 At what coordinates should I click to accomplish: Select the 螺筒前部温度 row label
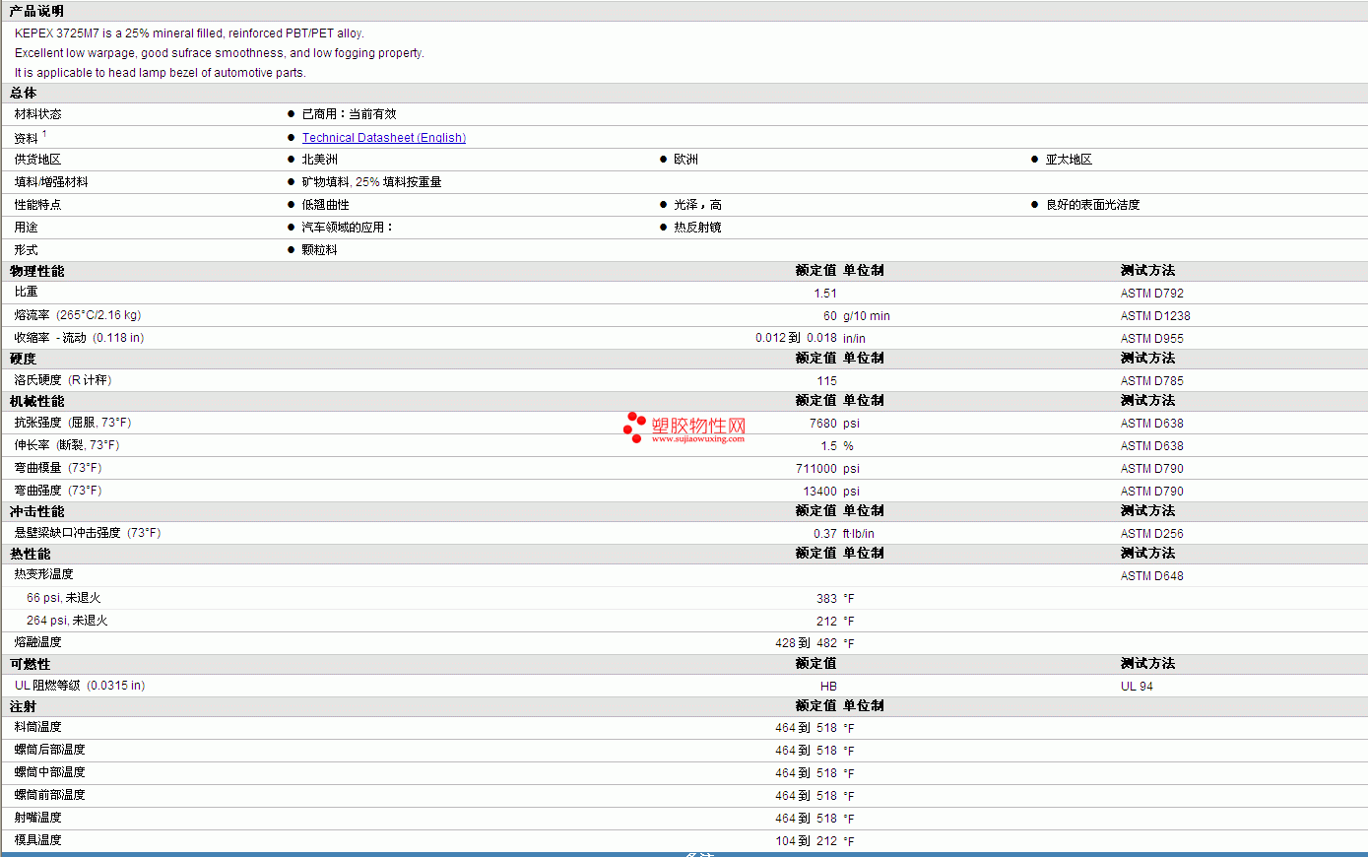49,795
